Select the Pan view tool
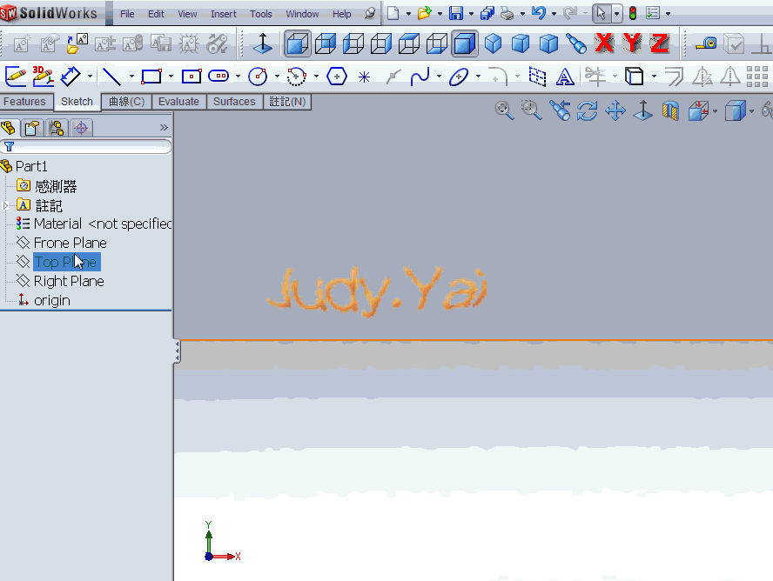Viewport: 773px width, 581px height. pos(615,110)
